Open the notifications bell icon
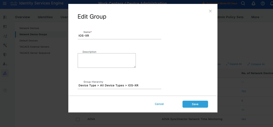This screenshot has height=127, width=273. pyautogui.click(x=271, y=3)
